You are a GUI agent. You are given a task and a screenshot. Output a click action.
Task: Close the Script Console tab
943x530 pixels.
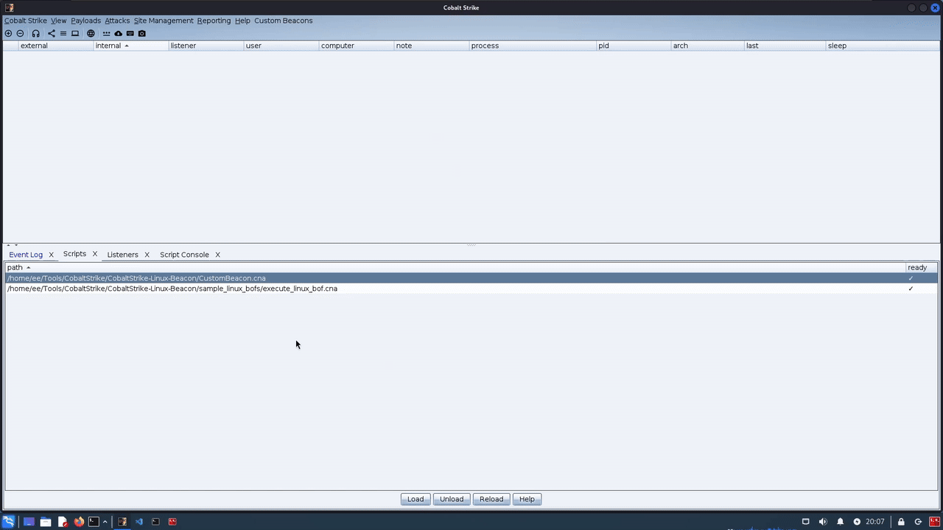pos(217,255)
